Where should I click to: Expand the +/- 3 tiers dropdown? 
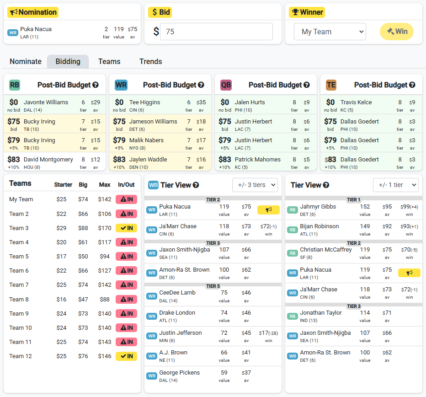pyautogui.click(x=255, y=185)
